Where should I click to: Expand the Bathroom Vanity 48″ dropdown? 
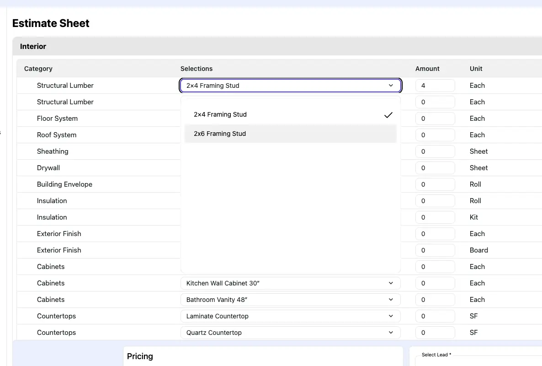(290, 300)
